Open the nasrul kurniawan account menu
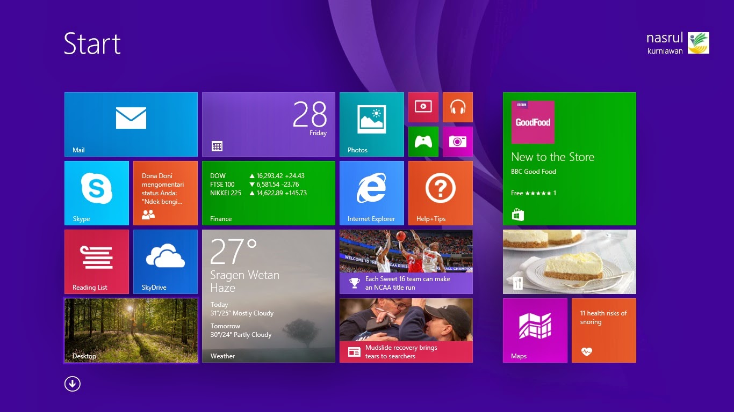Screen dimensions: 734x412 (678, 43)
